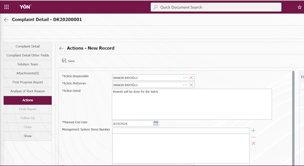Go back from Actions - New Record

61,48
